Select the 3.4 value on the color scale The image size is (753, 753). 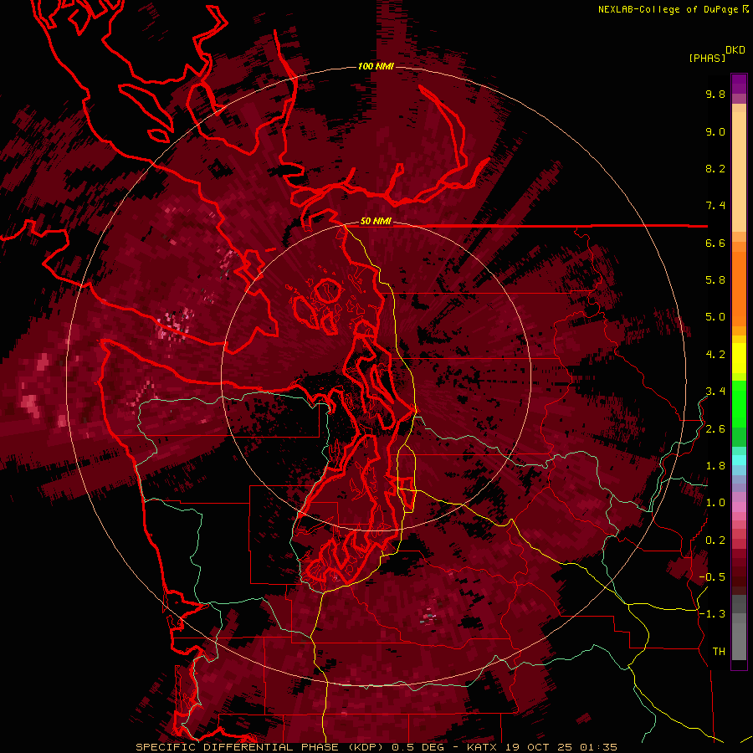coord(715,392)
